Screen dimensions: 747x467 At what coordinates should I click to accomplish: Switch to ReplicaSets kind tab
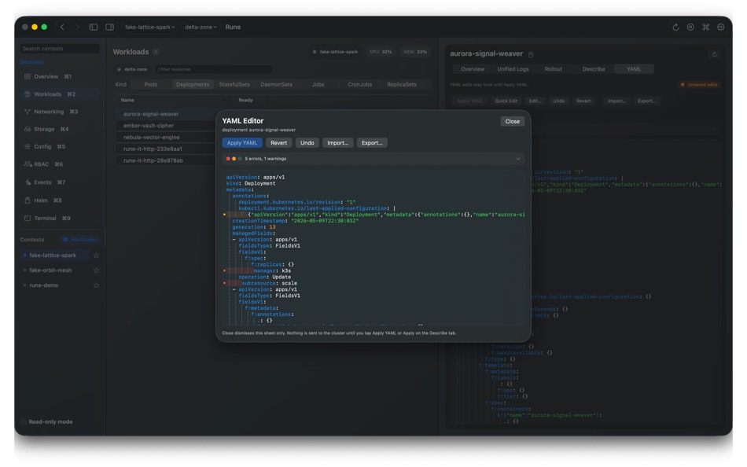click(402, 84)
